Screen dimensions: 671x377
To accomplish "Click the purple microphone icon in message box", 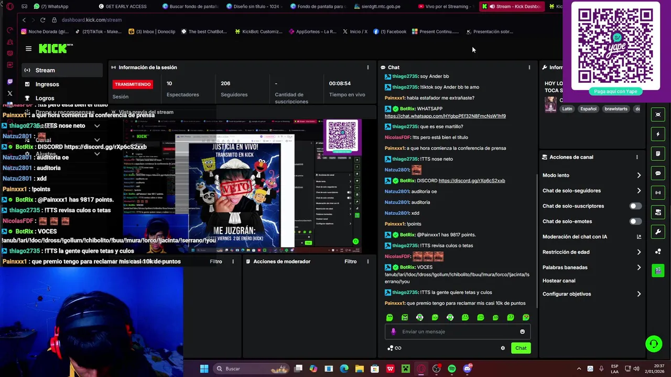I will coord(393,331).
